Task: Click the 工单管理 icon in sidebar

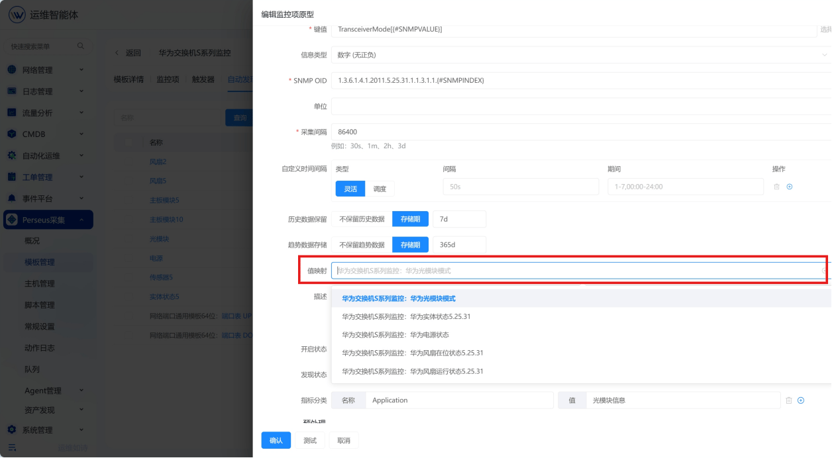Action: (x=11, y=177)
